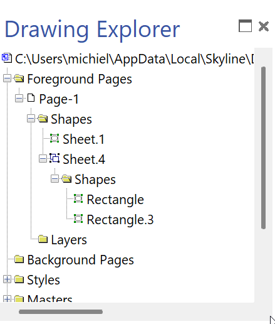This screenshot has height=324, width=275.
Task: Click the Sheet.1 shape icon
Action: point(54,139)
